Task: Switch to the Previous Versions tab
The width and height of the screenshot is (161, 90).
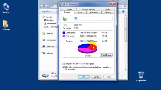Action: coord(88,9)
